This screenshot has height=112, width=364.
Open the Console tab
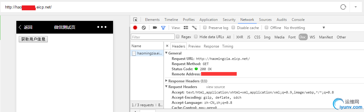point(298,20)
